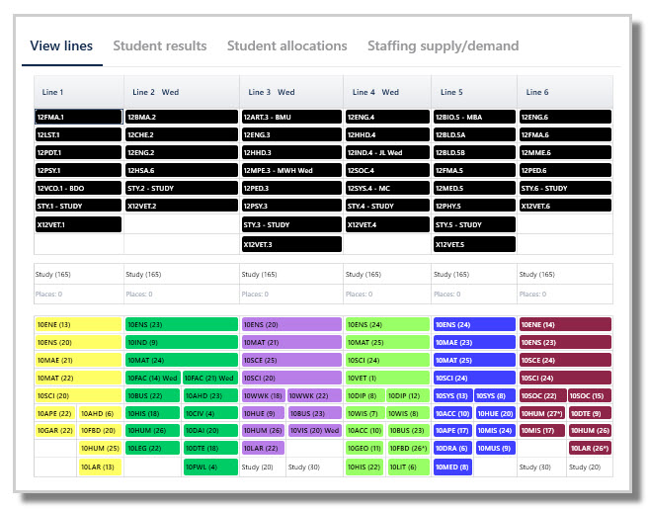Select the 12VCO.1 - BDO block
This screenshot has width=648, height=510.
click(78, 188)
